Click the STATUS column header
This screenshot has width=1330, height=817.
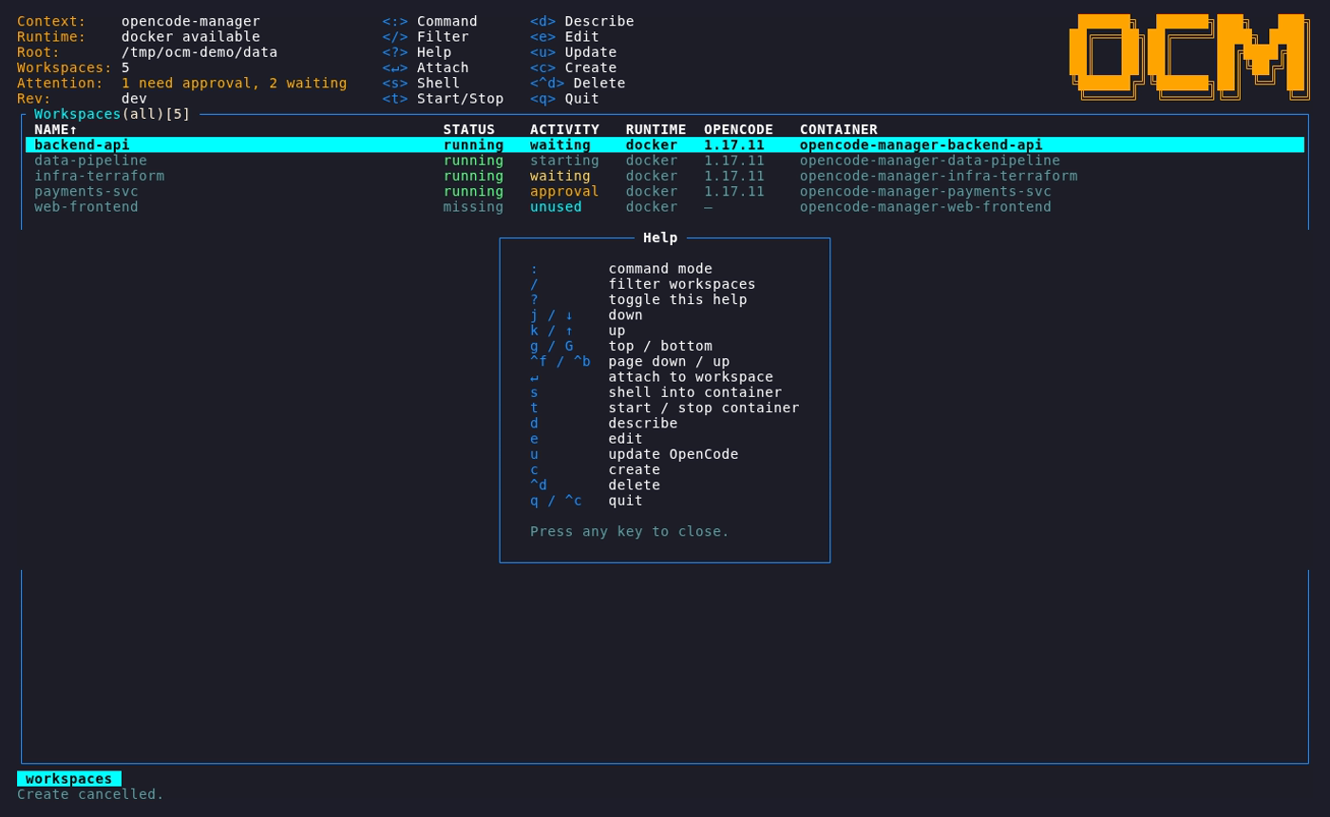click(468, 129)
